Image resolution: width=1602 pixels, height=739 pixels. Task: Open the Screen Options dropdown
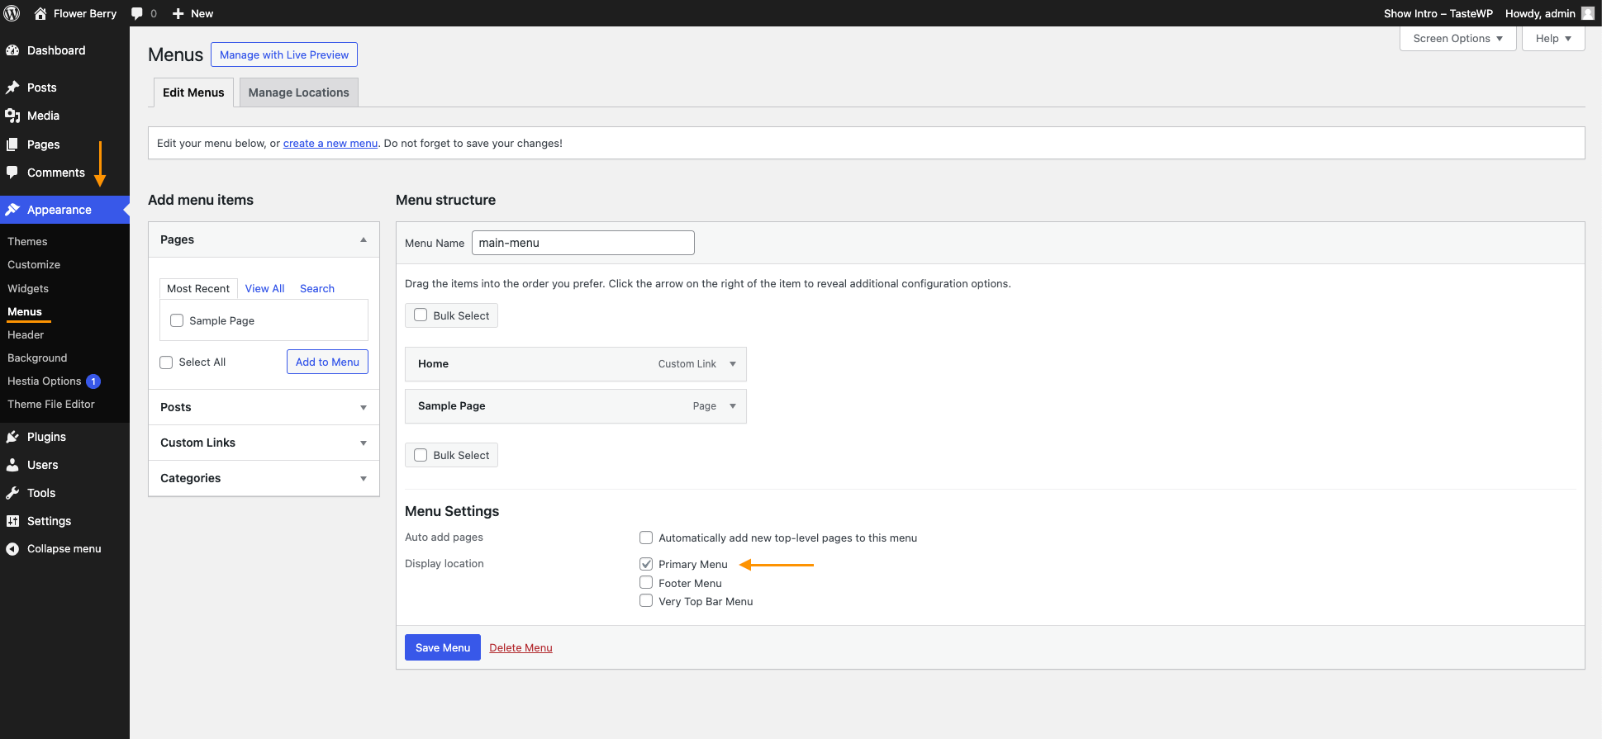pyautogui.click(x=1457, y=39)
